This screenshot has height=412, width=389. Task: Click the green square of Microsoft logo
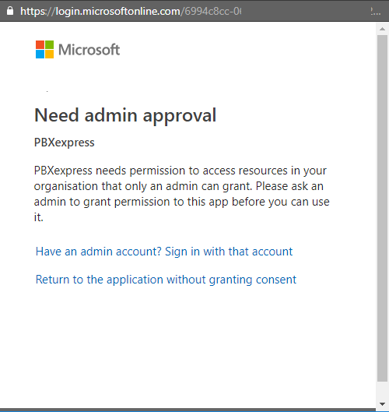49,44
